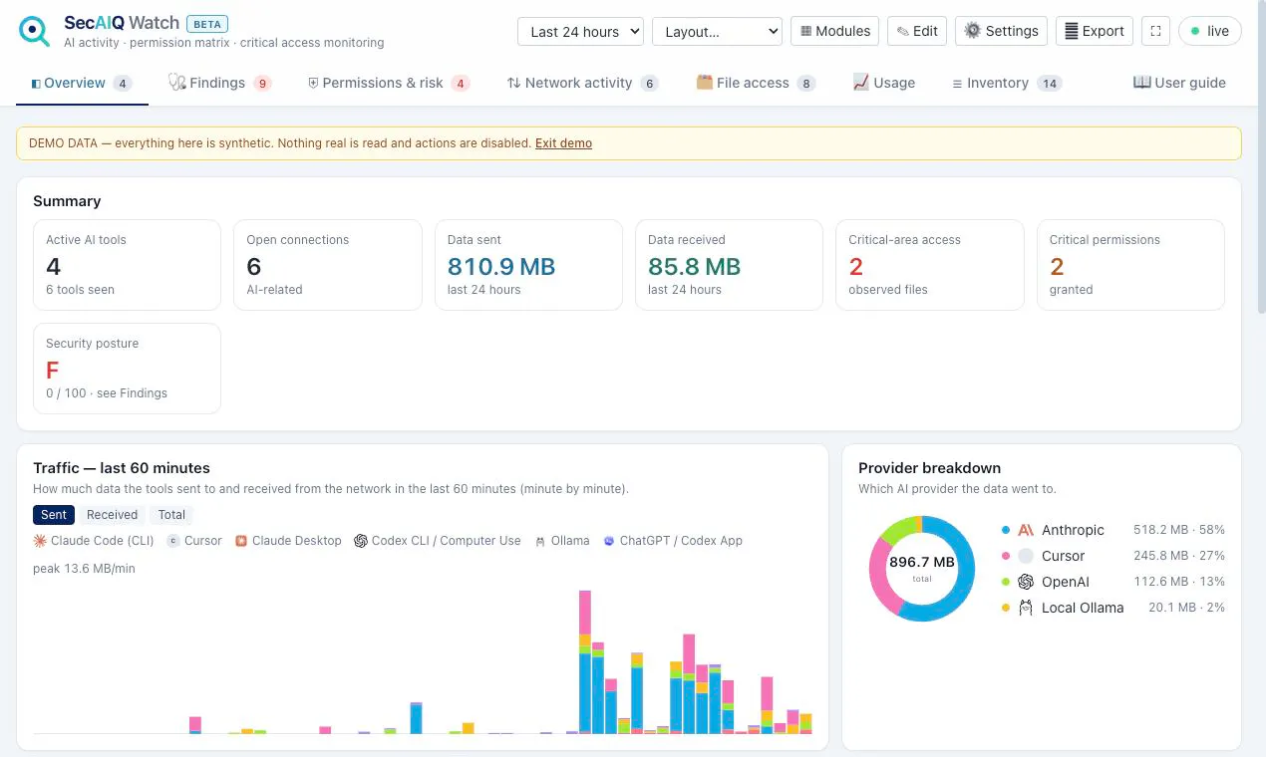Click the grid icon in Modules button
1266x757 pixels.
coord(806,31)
